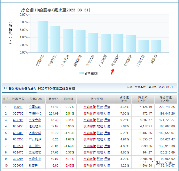Click the 占净值比例 column header

point(124,99)
